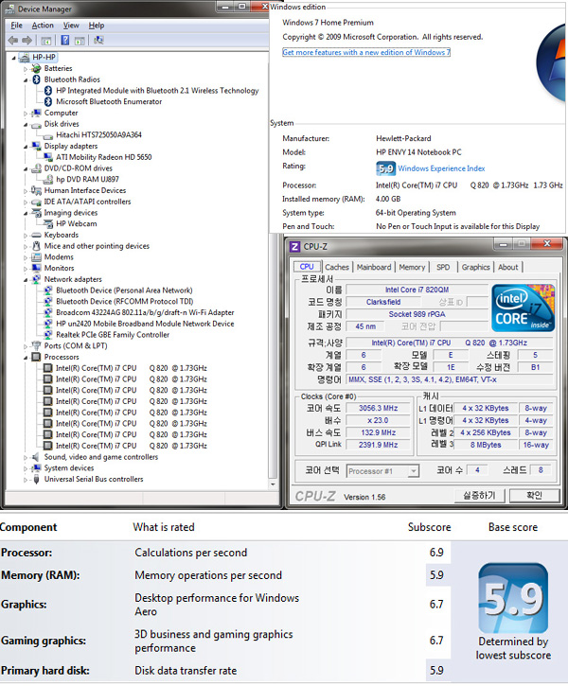This screenshot has height=686, width=568.
Task: Click the Imaging devices category icon
Action: click(37, 213)
